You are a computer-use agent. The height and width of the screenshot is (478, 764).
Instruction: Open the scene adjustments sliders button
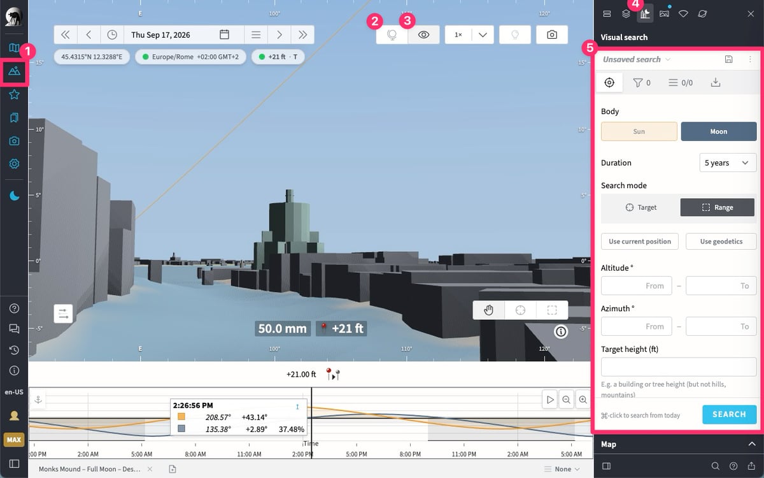pyautogui.click(x=64, y=314)
